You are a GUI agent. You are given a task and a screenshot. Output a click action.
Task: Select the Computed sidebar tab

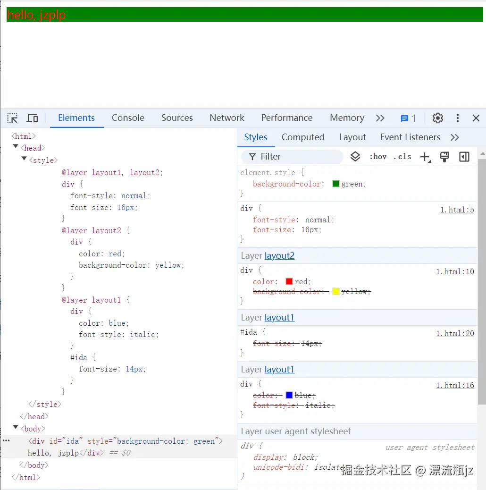(x=303, y=137)
